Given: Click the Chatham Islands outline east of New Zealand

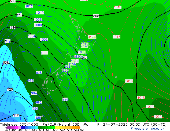Looking at the screenshot, I should coord(116,77).
